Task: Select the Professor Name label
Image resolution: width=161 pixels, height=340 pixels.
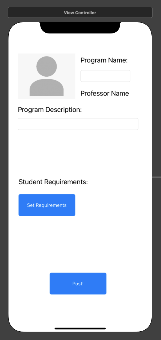Action: tap(105, 94)
